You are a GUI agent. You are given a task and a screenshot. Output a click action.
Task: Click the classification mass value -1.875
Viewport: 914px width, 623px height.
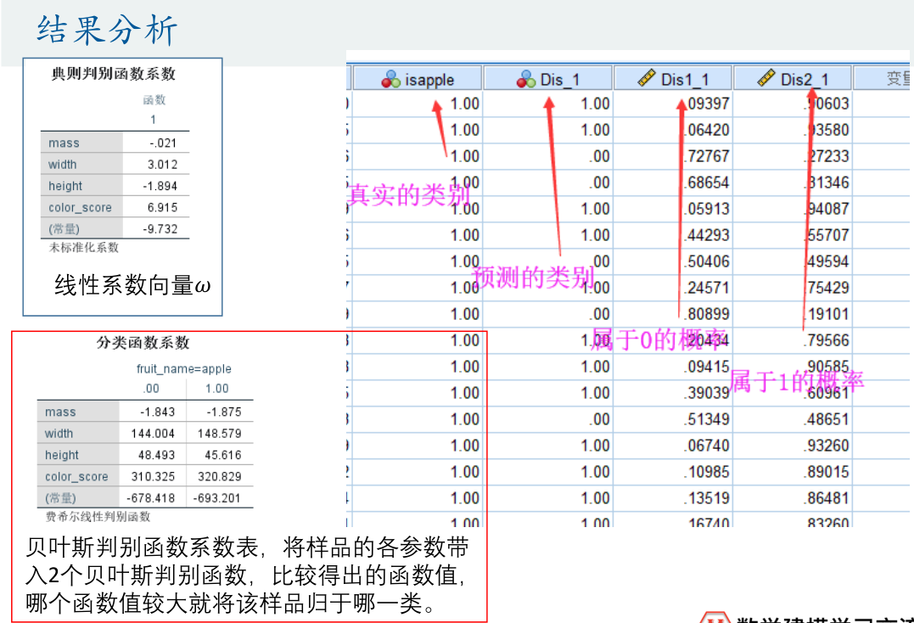coord(224,412)
